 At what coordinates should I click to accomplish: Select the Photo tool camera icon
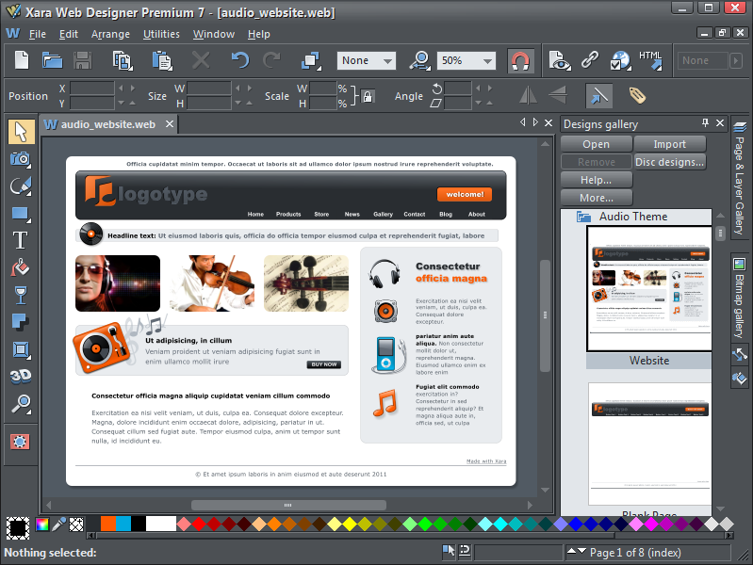coord(21,159)
